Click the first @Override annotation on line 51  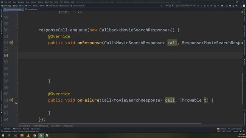(x=59, y=36)
